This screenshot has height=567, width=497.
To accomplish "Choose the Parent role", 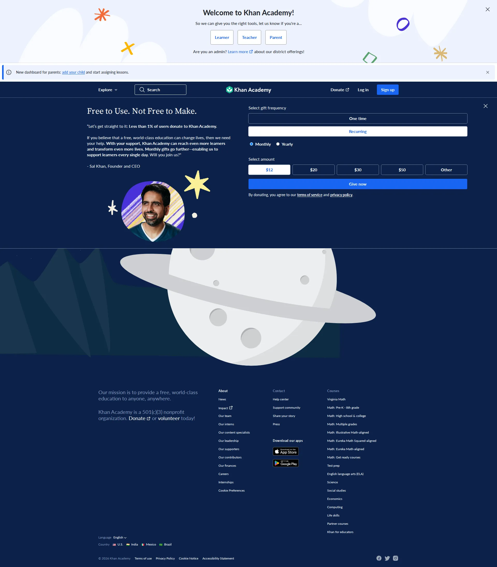I will click(x=276, y=38).
